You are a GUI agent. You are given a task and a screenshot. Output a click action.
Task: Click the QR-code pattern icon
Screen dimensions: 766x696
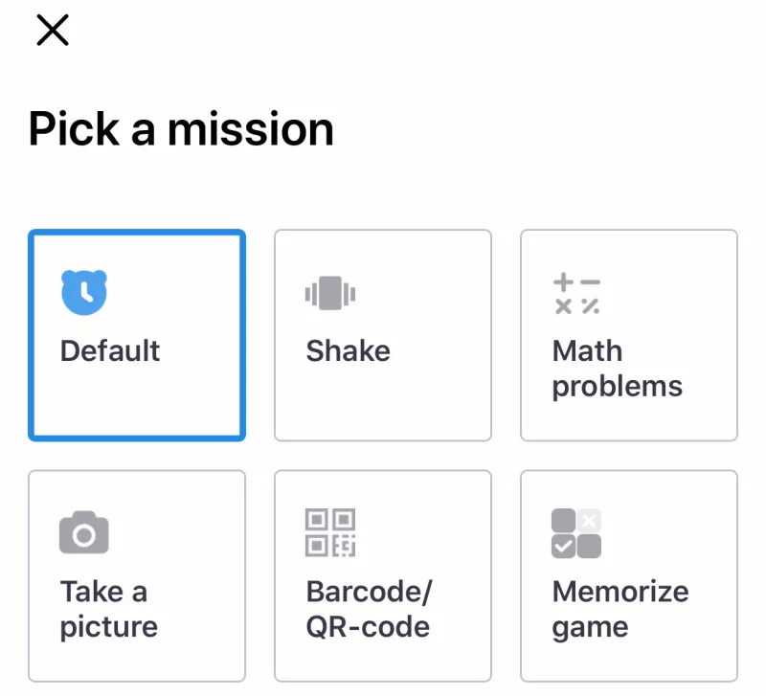[x=330, y=532]
